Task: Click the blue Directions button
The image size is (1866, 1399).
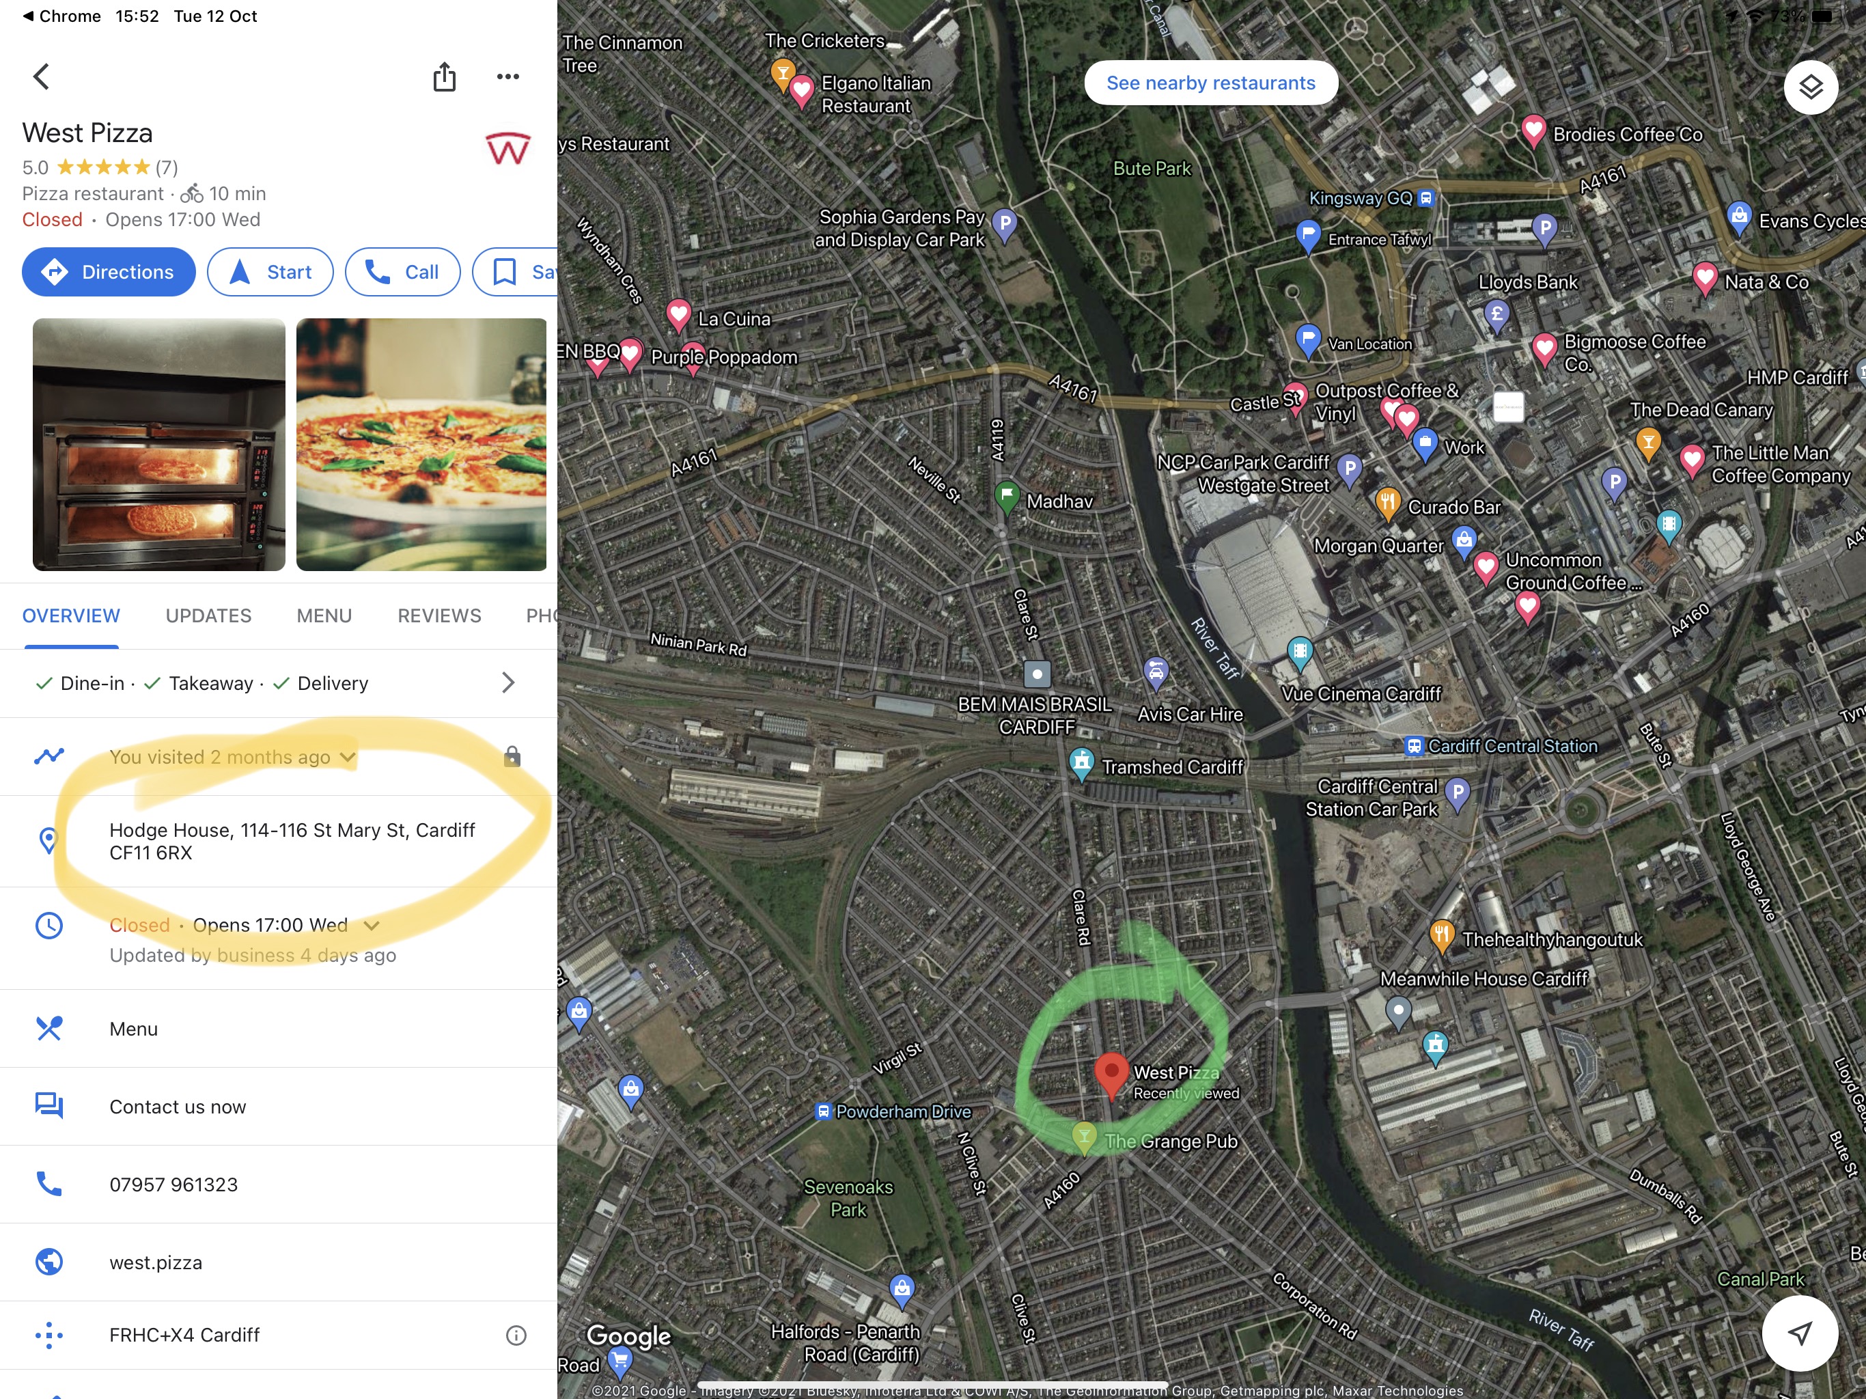Action: click(x=109, y=272)
